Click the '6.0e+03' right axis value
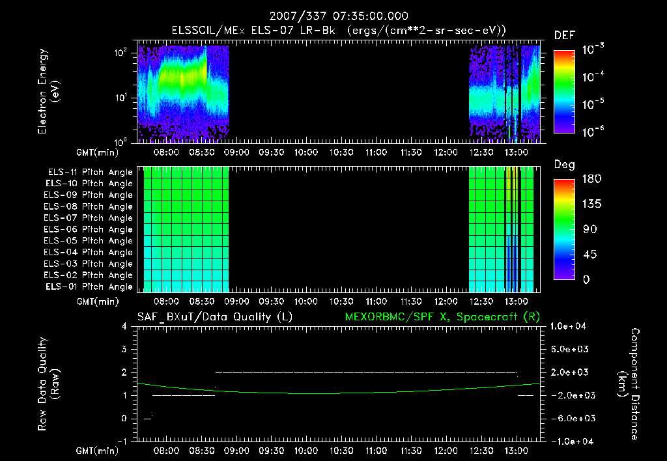This screenshot has height=461, width=667. coord(569,349)
